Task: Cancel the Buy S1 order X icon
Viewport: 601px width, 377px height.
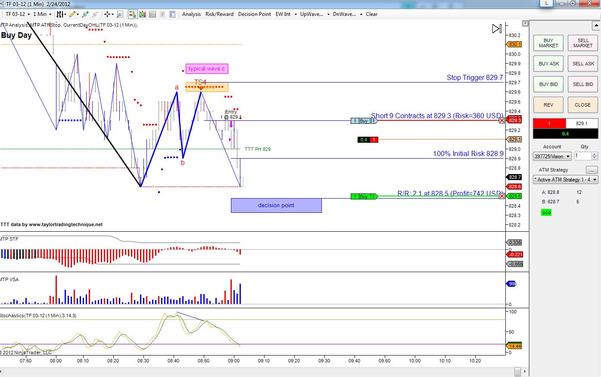Action: point(502,120)
